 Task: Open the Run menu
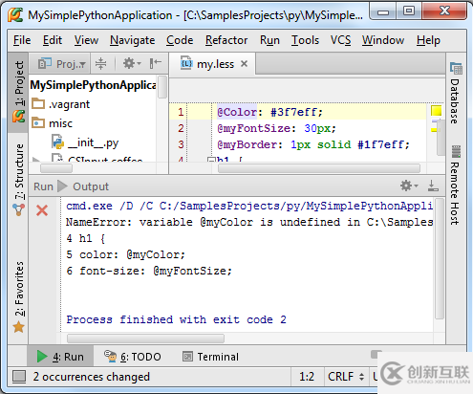tap(269, 40)
